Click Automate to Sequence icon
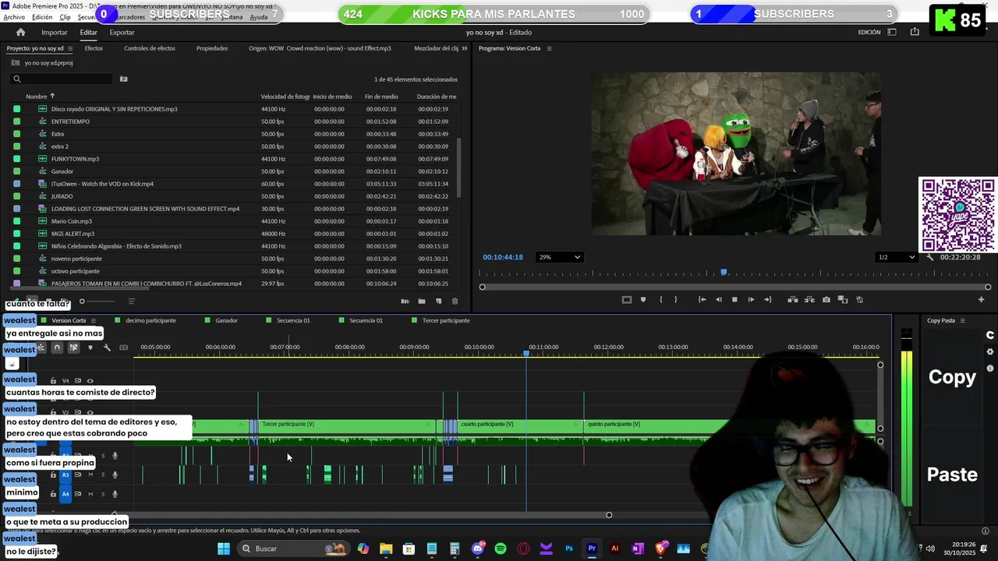Screen dimensions: 998x561 pyautogui.click(x=405, y=302)
